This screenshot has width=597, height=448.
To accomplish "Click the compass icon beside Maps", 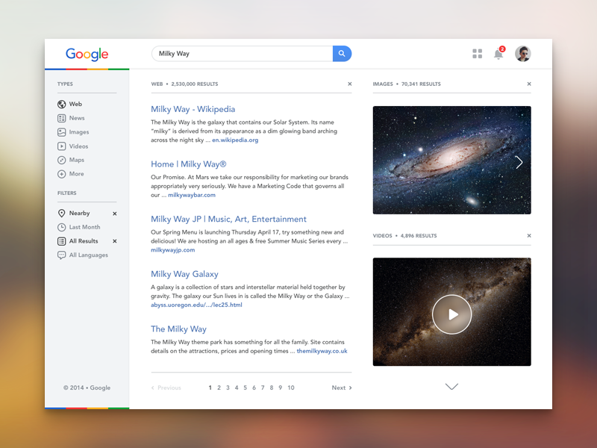I will 62,160.
